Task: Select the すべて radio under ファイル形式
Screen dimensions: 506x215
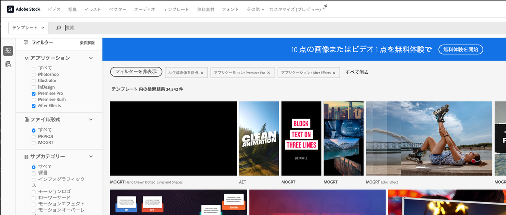Action: click(34, 130)
